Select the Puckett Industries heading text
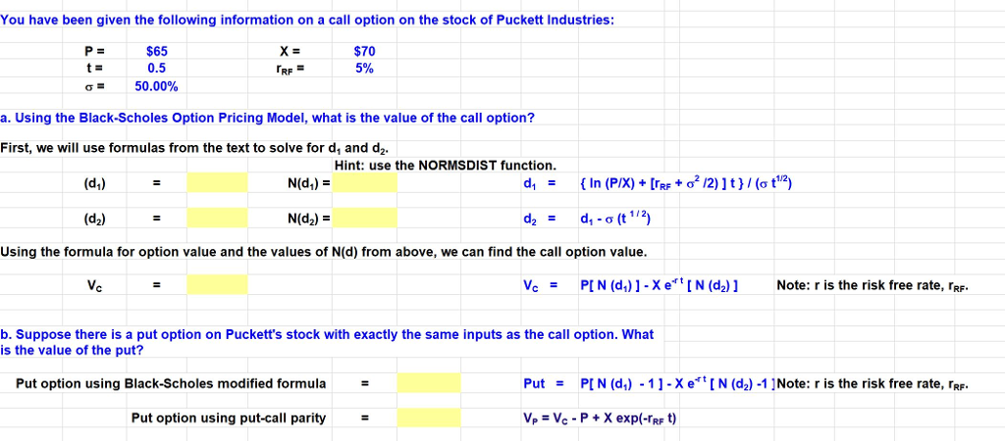 coord(307,20)
